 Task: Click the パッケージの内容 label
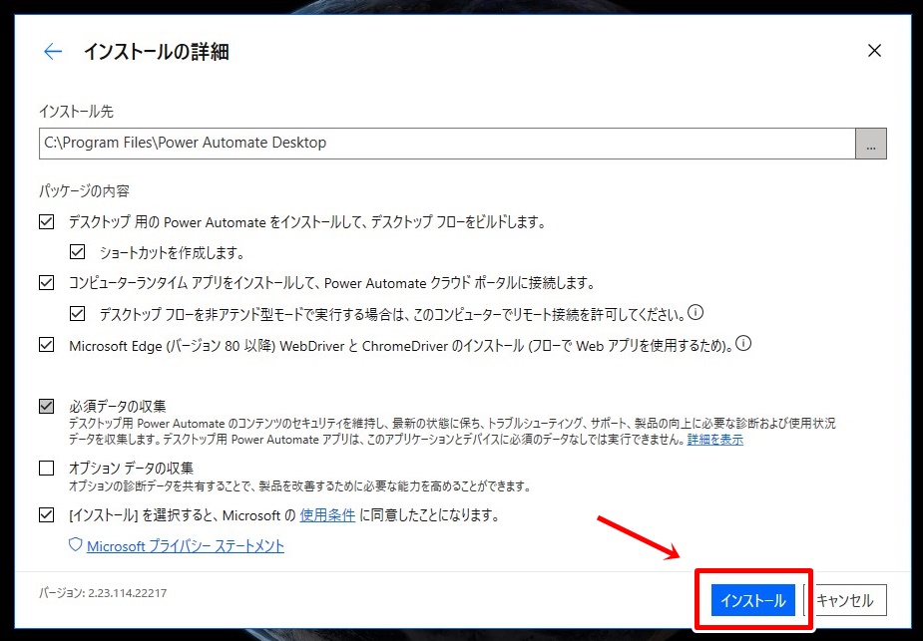point(84,190)
